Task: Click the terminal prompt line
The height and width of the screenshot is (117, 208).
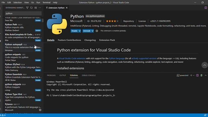Action: click(x=81, y=95)
